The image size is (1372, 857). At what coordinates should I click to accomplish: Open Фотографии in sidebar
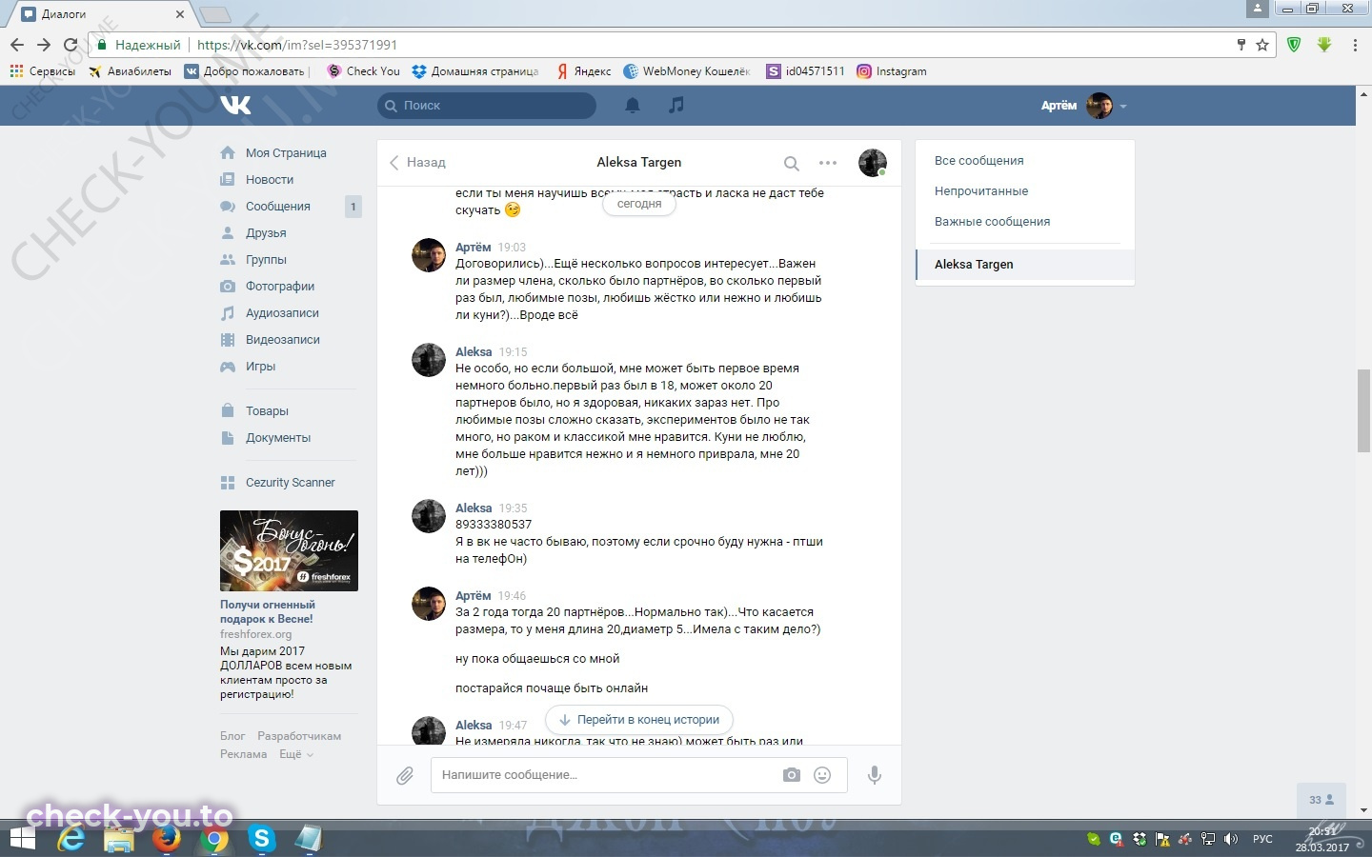coord(280,287)
